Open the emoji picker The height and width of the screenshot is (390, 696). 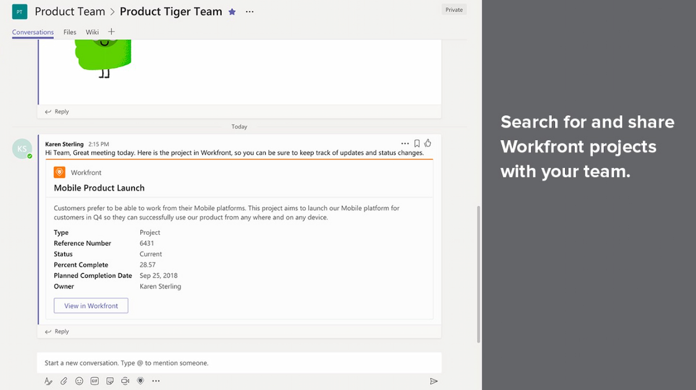[x=79, y=381]
